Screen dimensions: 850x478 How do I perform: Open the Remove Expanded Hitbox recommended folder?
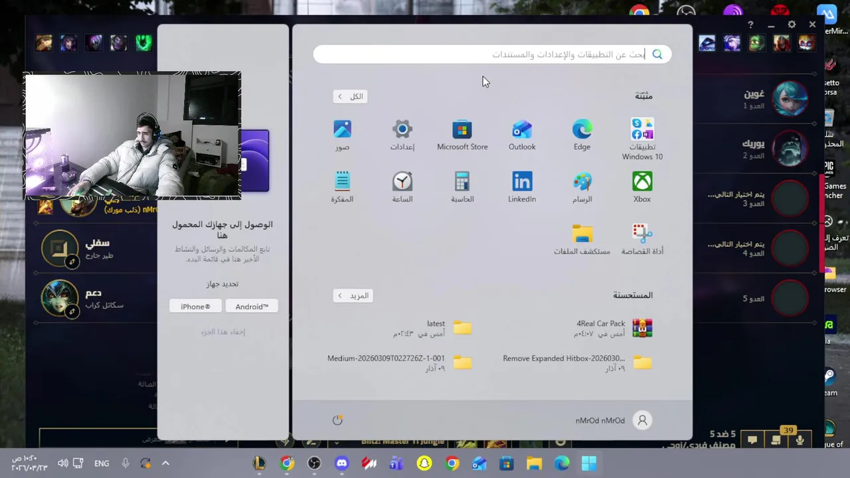click(577, 362)
